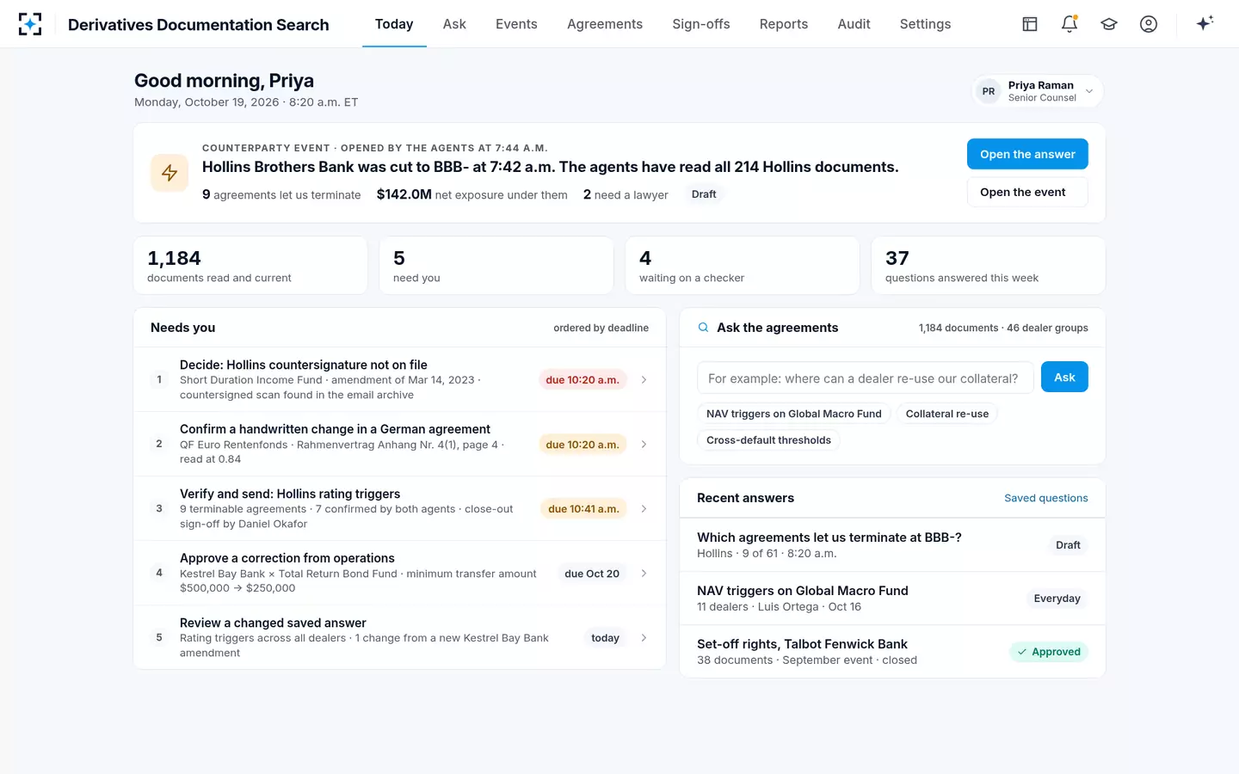This screenshot has width=1239, height=774.
Task: Click the PR avatar initials
Action: (989, 91)
